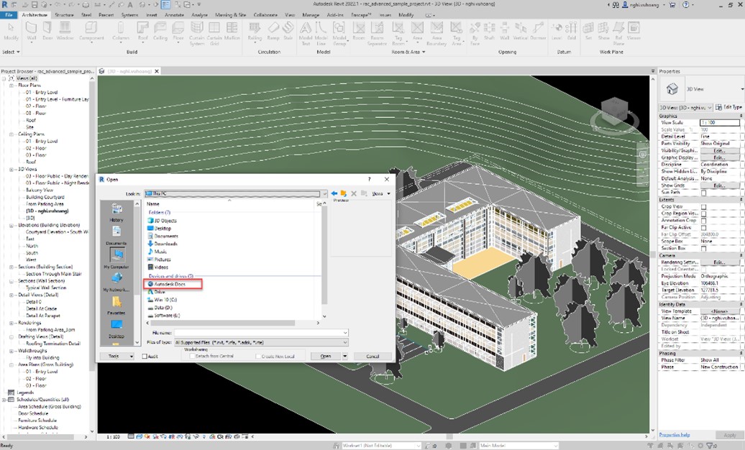Enable the Audit checkbox
Viewport: 745px width, 450px height.
tap(145, 357)
